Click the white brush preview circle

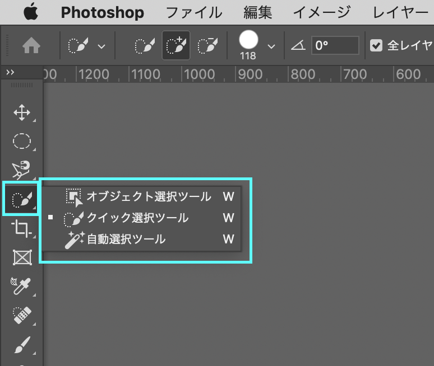click(x=248, y=40)
